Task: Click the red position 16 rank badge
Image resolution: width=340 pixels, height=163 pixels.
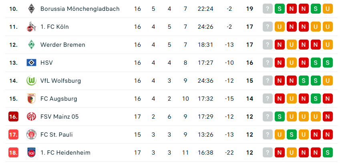Action: pyautogui.click(x=13, y=117)
